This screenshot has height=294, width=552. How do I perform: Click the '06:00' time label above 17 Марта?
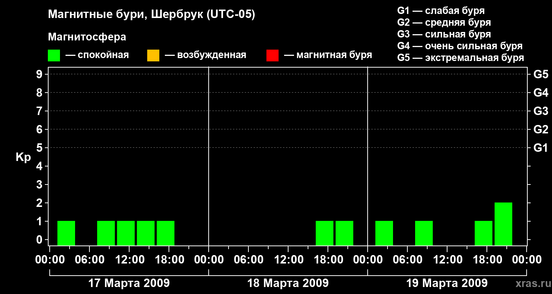click(89, 260)
